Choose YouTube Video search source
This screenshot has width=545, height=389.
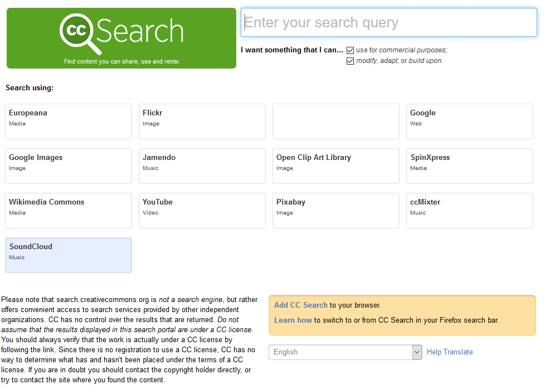tap(202, 211)
